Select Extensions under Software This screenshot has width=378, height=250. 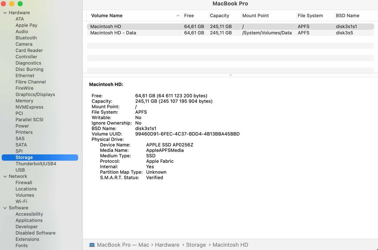27,239
